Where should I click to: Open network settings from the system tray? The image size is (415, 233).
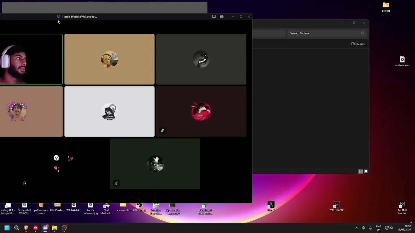tap(386, 228)
